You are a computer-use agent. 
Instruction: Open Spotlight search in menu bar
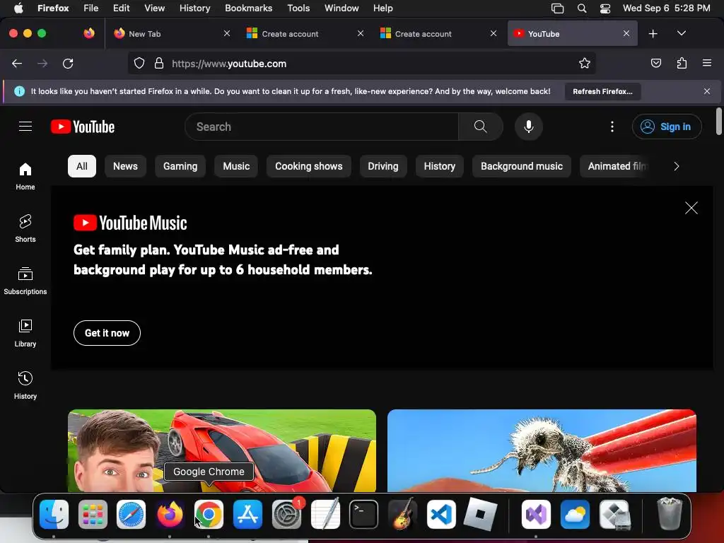click(582, 8)
